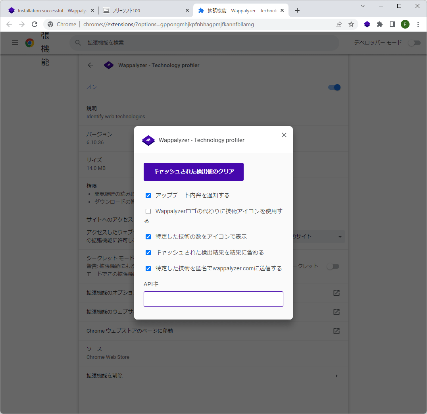Click the share page icon in address bar

point(338,24)
